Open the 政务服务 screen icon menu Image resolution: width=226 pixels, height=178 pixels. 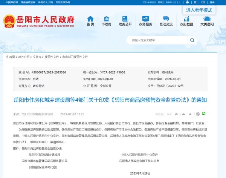145,19
